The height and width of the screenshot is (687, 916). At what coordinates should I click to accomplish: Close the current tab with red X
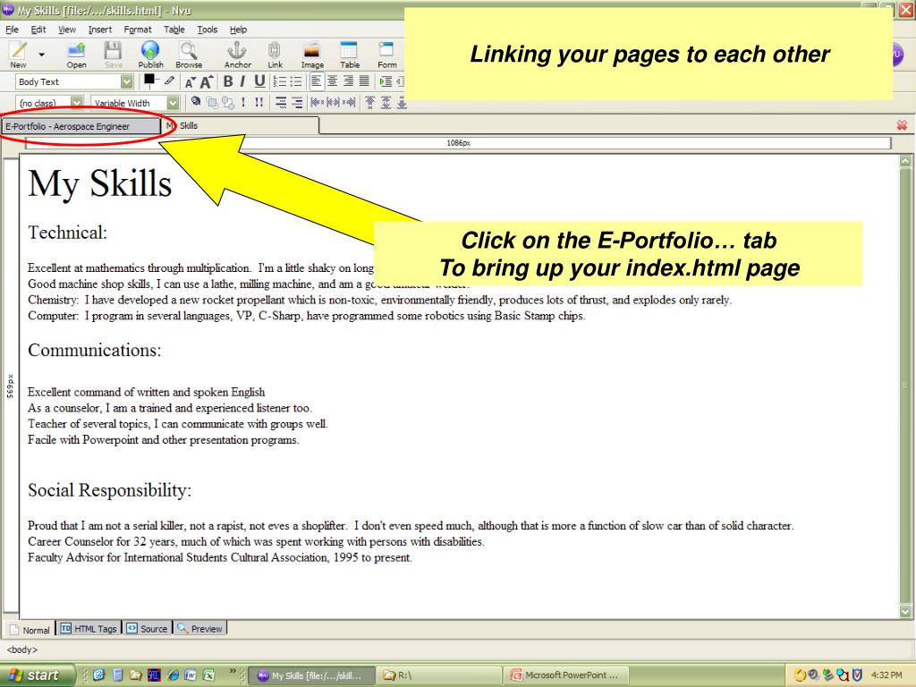[x=902, y=125]
